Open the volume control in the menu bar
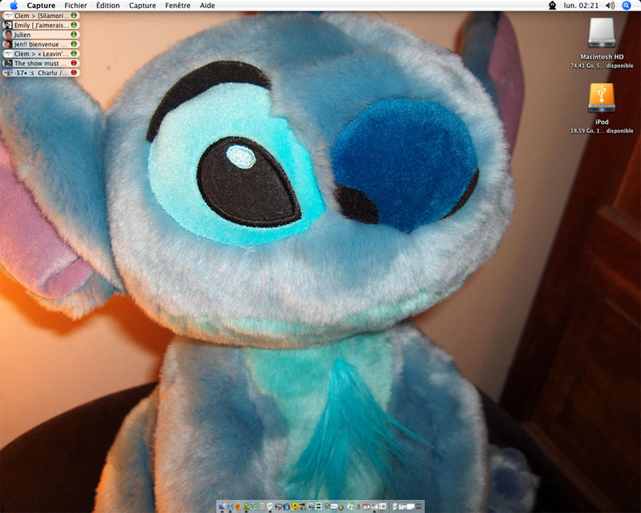The image size is (641, 513). (x=610, y=6)
